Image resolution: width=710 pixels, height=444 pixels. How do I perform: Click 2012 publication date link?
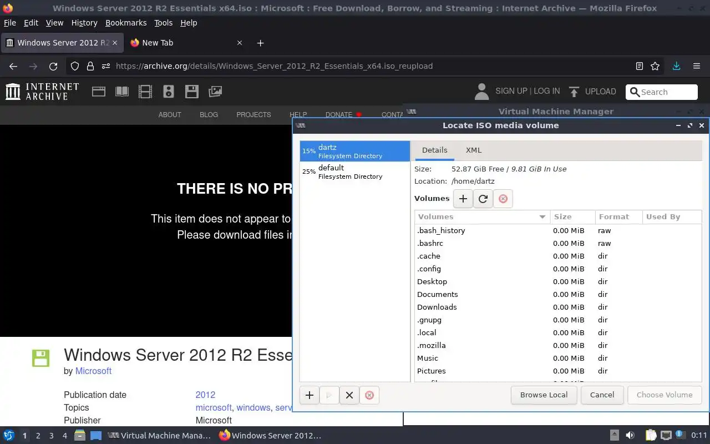(x=205, y=395)
